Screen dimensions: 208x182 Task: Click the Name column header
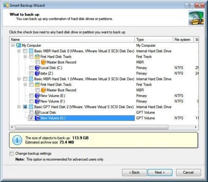point(72,40)
